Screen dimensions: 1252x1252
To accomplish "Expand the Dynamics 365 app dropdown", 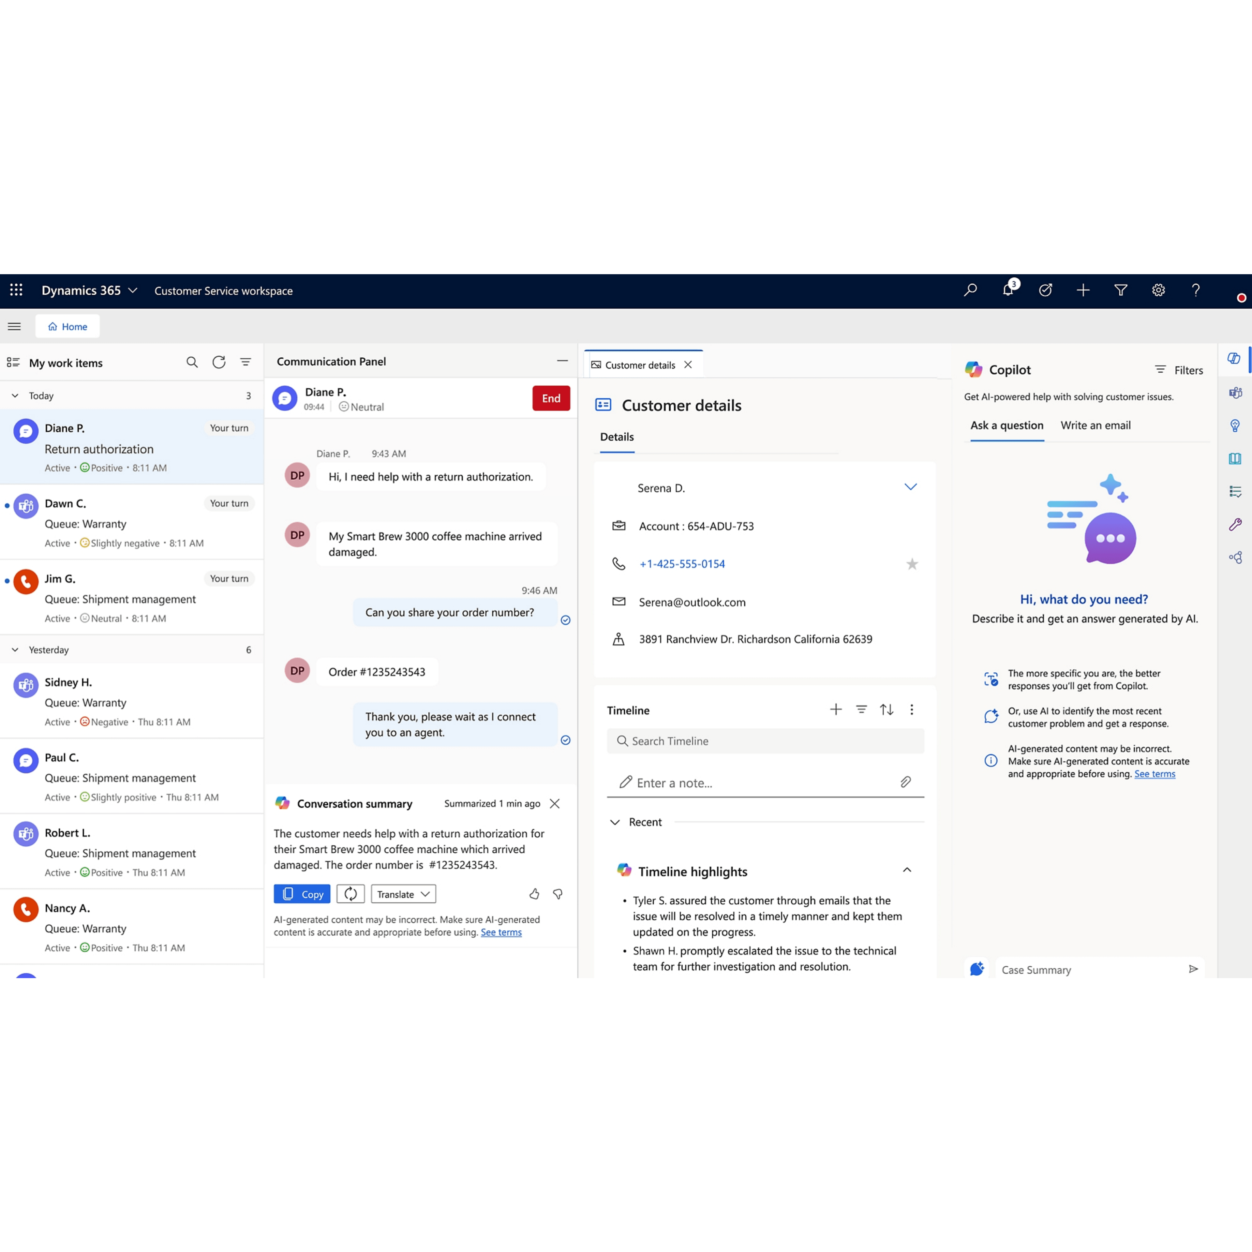I will tap(133, 290).
